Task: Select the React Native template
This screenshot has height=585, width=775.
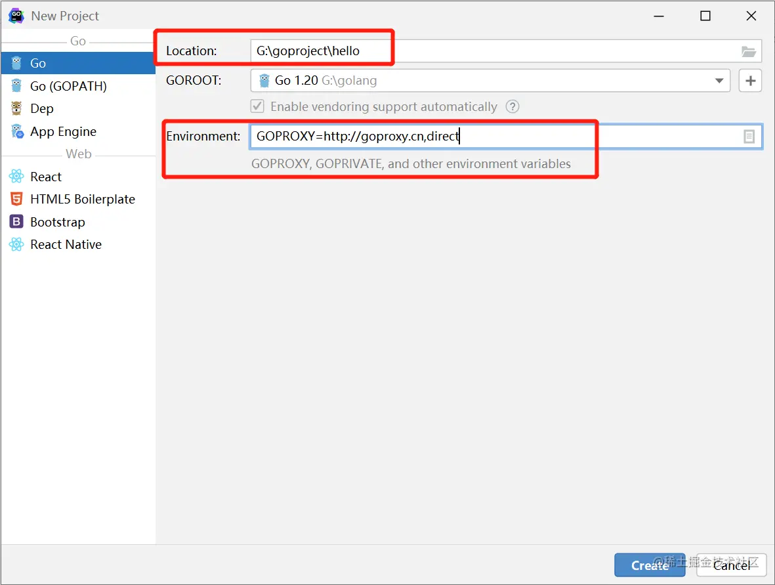Action: point(78,244)
